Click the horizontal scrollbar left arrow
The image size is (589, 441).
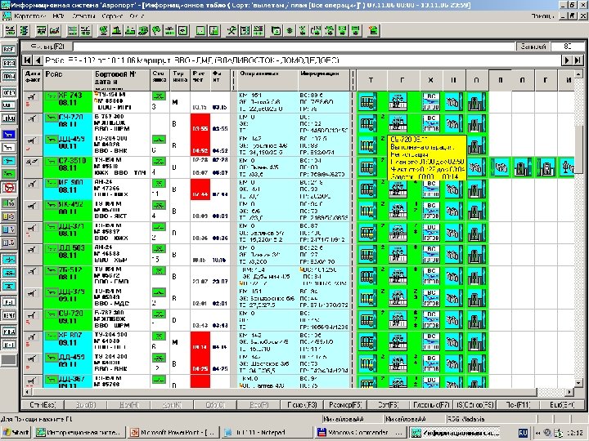coord(26,392)
